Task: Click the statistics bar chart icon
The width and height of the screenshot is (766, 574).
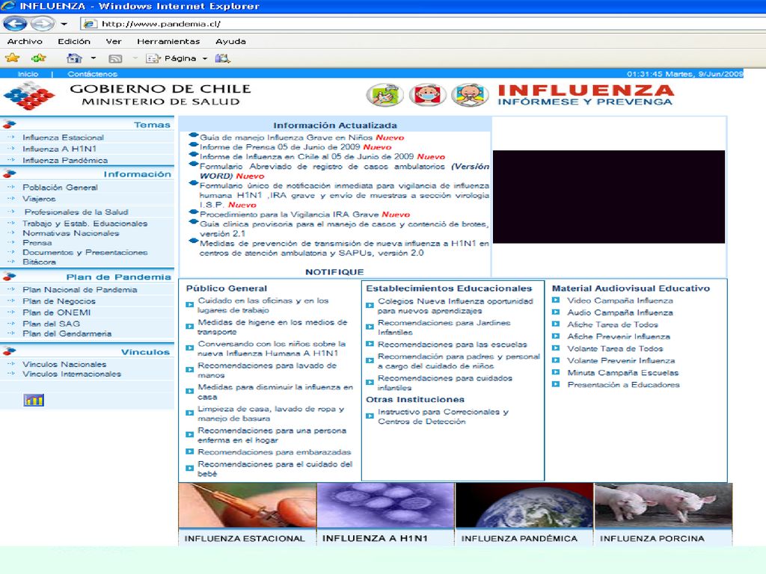Action: point(34,401)
